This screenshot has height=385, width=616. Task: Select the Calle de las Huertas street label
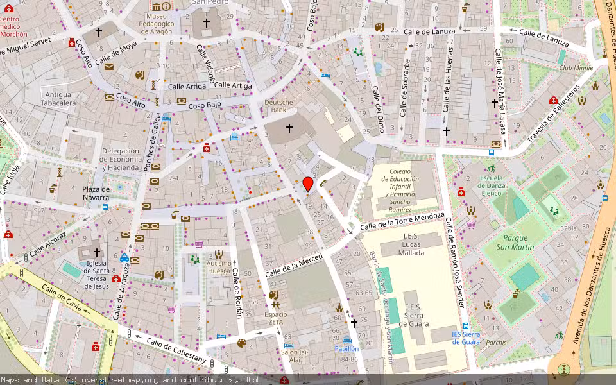[x=447, y=80]
